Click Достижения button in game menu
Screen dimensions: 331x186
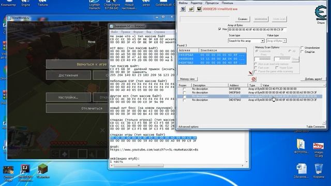(68, 75)
